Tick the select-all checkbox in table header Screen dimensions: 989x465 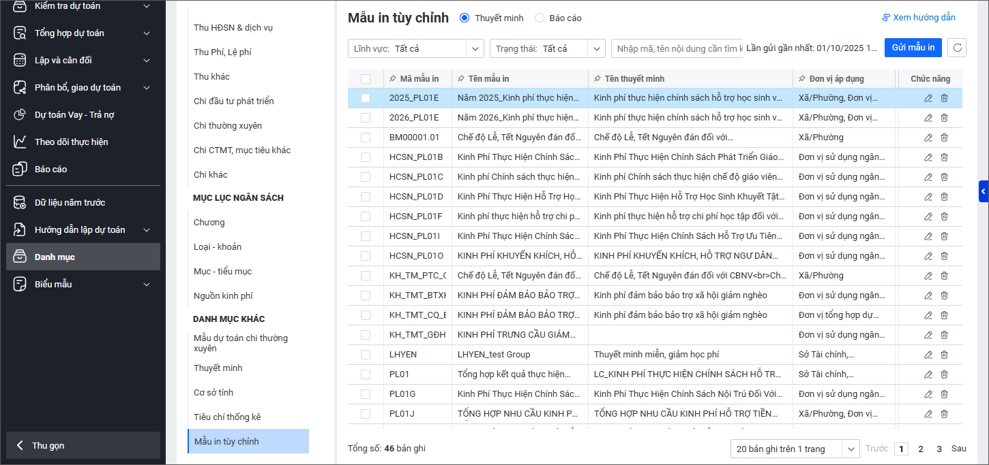point(366,79)
